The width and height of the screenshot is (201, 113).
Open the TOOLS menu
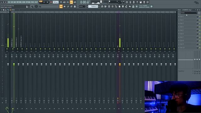[33, 2]
